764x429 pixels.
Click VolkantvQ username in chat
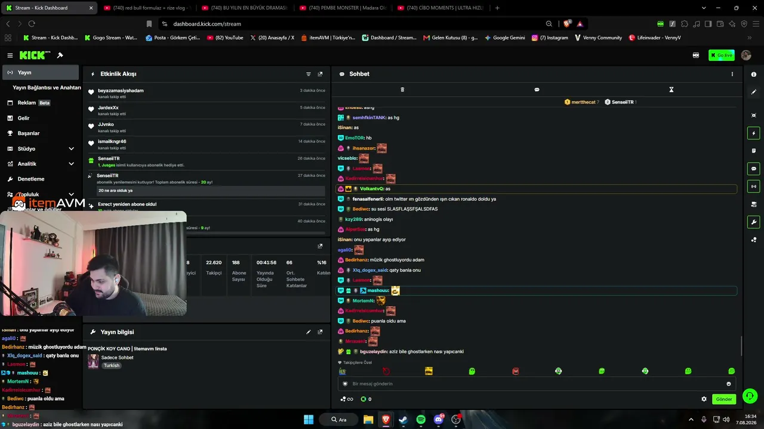click(372, 189)
